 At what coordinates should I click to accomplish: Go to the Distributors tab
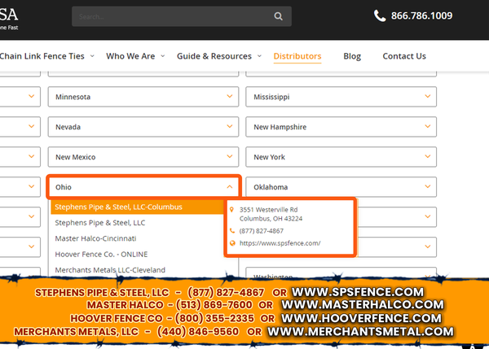[x=297, y=56]
